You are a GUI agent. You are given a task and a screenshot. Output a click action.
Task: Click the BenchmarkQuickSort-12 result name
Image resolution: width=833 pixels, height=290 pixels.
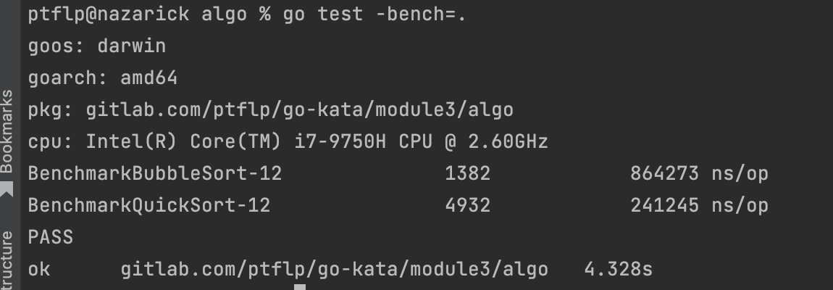(x=149, y=206)
